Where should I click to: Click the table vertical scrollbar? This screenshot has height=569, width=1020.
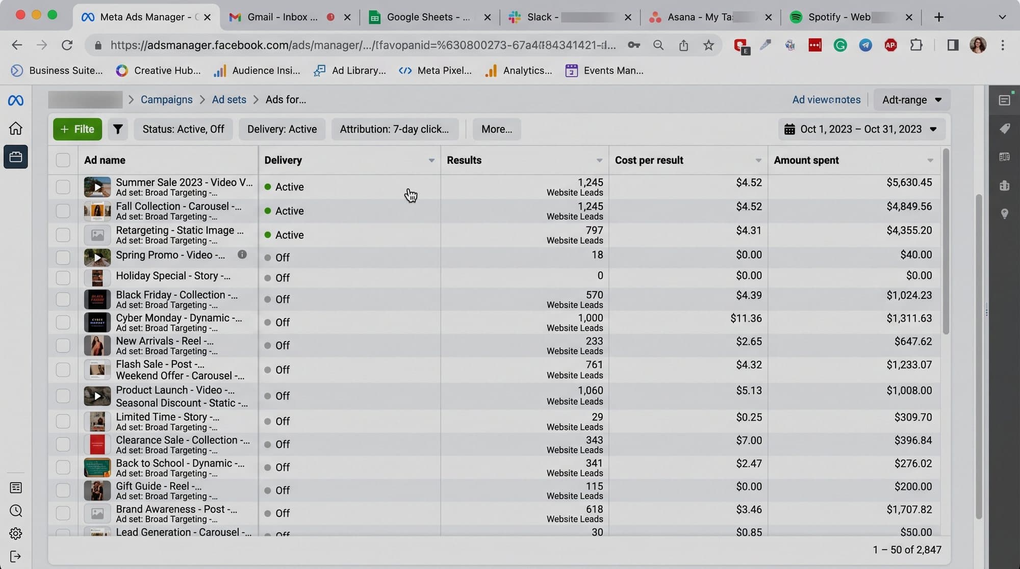pos(946,242)
